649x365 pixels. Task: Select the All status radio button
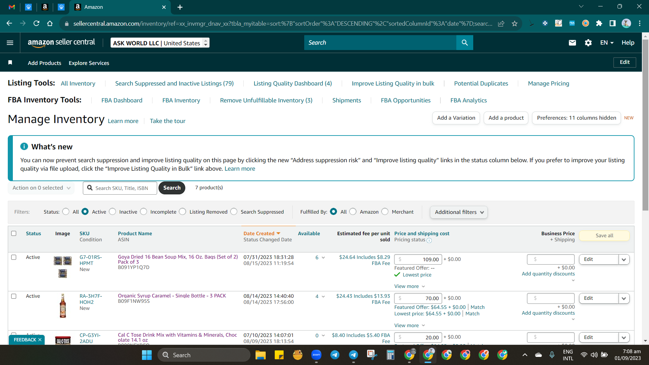coord(66,212)
